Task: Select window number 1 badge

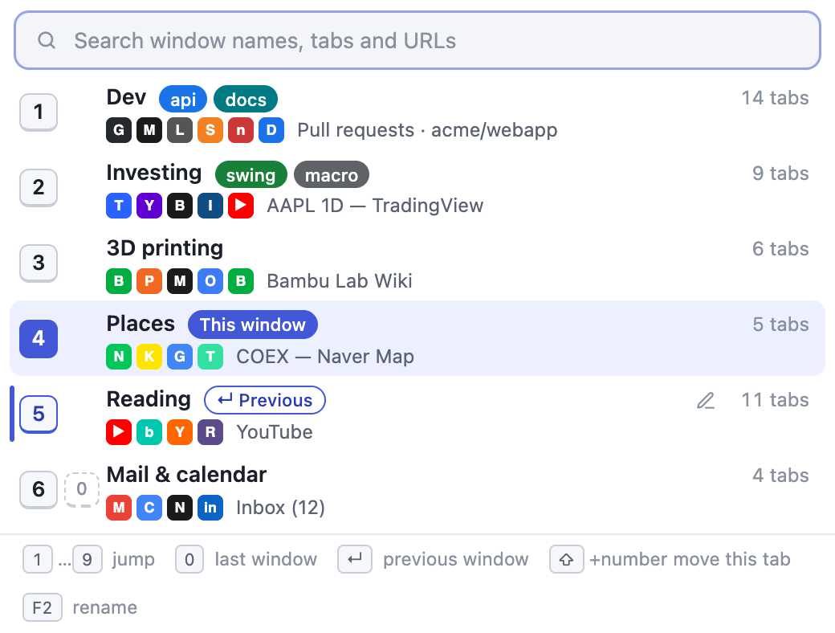Action: 39,112
